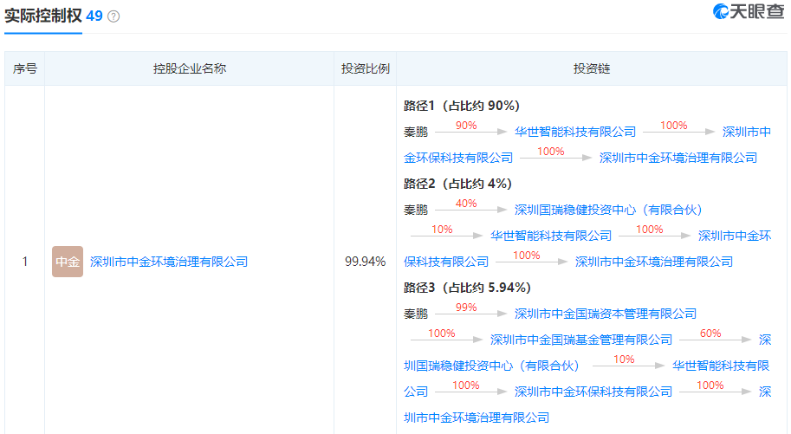Click the 序号 column header

pos(25,68)
